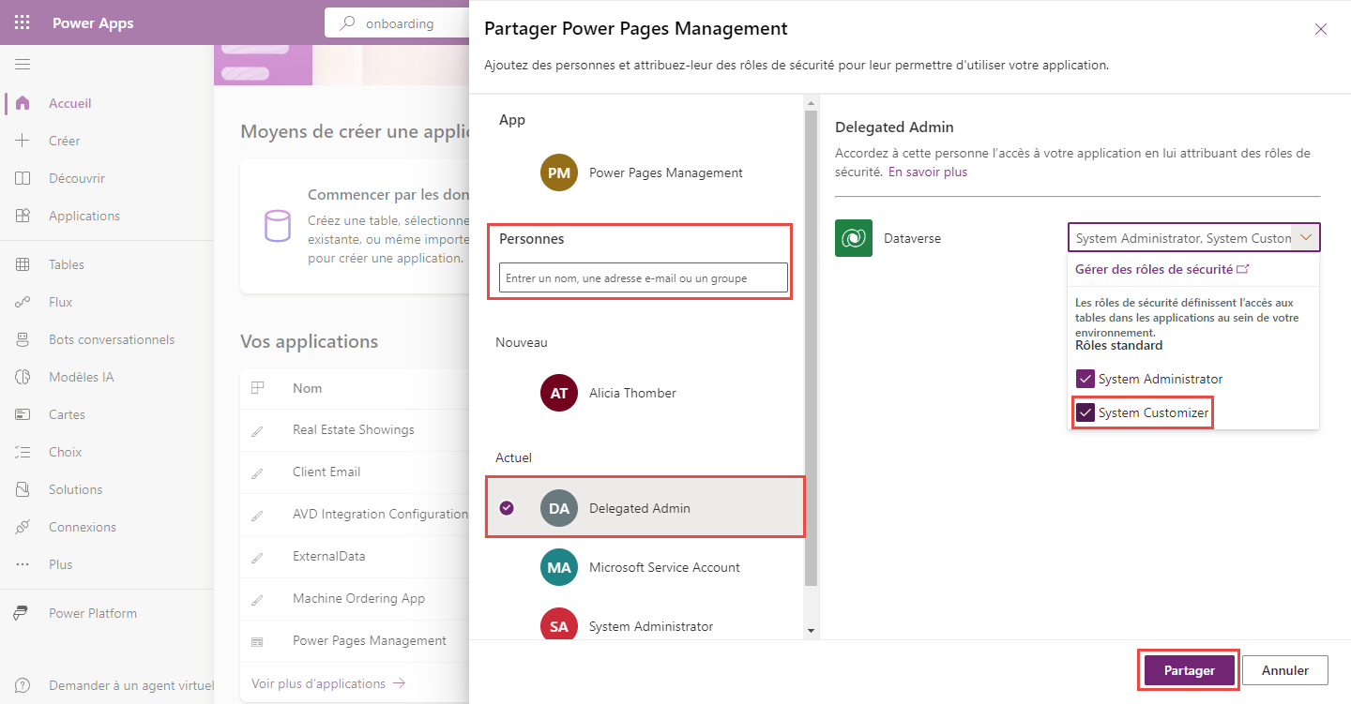Click the Cartes card icon
The width and height of the screenshot is (1351, 704).
click(23, 414)
